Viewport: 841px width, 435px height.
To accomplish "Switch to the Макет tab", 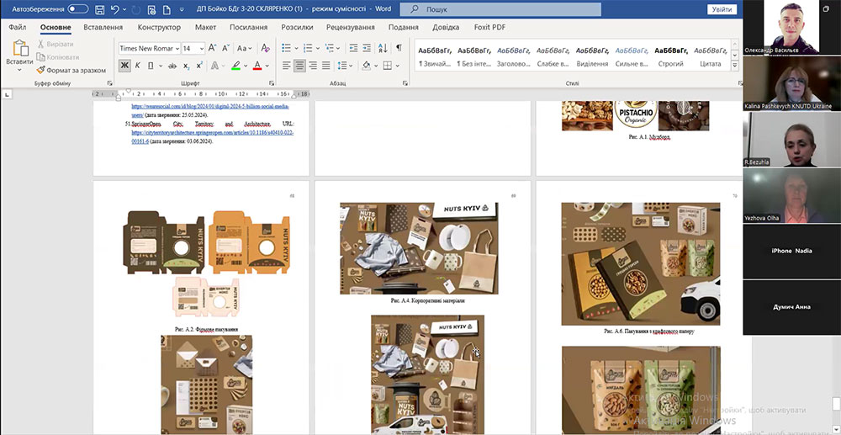I will (x=205, y=28).
